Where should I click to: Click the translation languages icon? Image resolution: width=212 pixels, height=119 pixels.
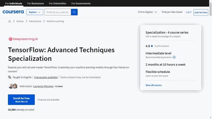point(10,77)
